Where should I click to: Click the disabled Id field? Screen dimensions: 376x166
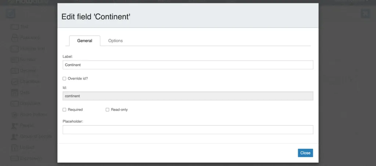click(188, 96)
